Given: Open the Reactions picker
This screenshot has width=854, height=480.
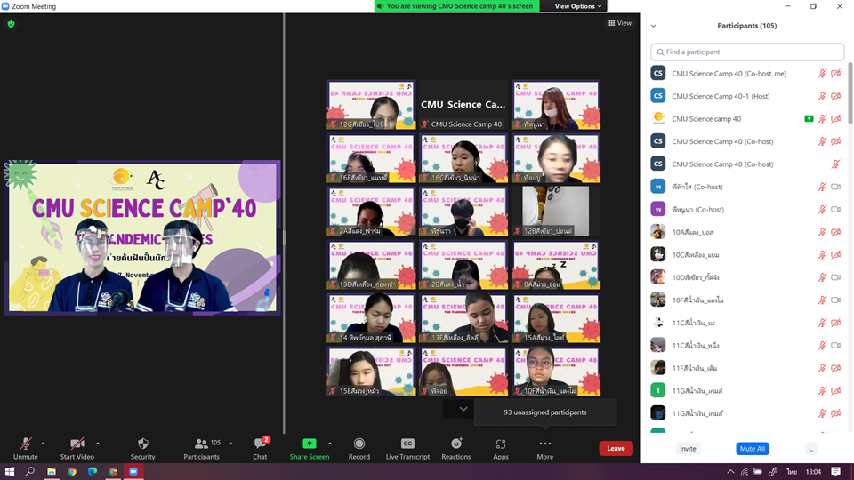Looking at the screenshot, I should pyautogui.click(x=455, y=448).
